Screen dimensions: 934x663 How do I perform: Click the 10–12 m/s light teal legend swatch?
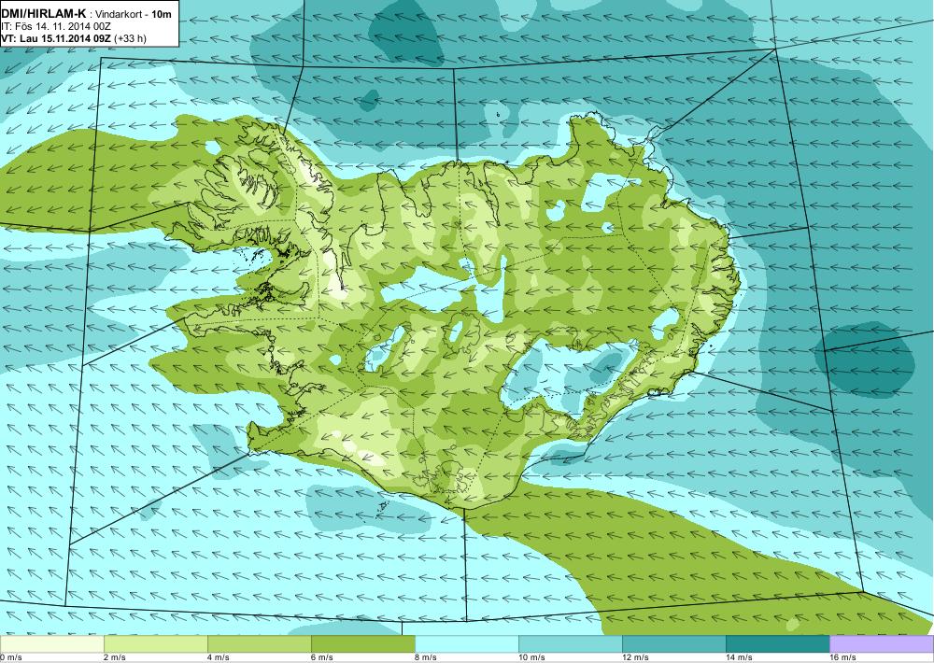pyautogui.click(x=570, y=644)
